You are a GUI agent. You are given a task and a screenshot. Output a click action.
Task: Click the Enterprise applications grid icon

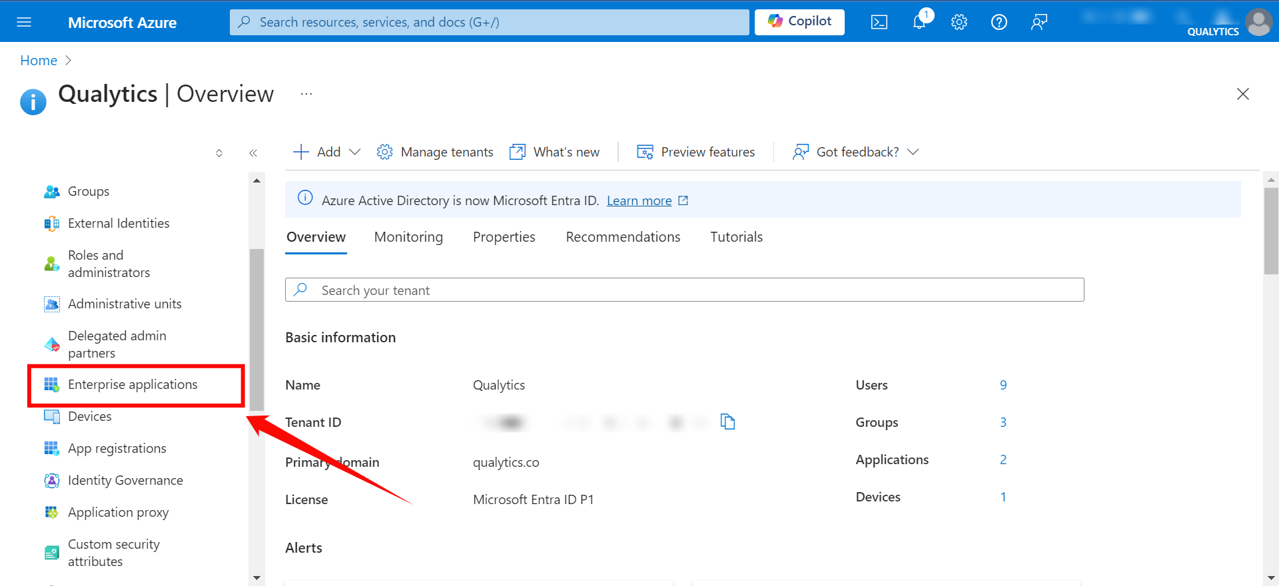pos(52,385)
